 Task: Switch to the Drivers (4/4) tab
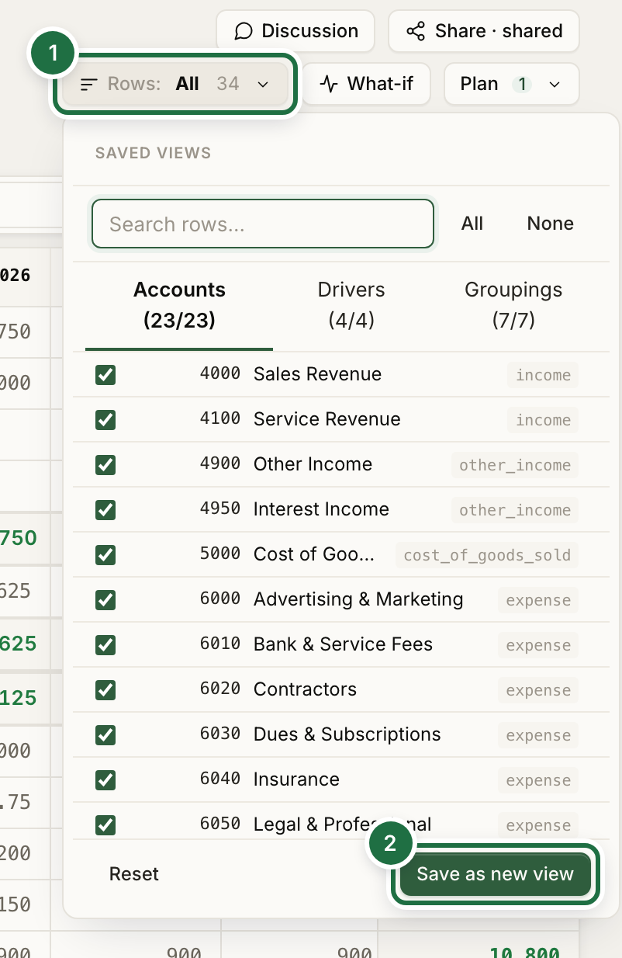coord(351,304)
